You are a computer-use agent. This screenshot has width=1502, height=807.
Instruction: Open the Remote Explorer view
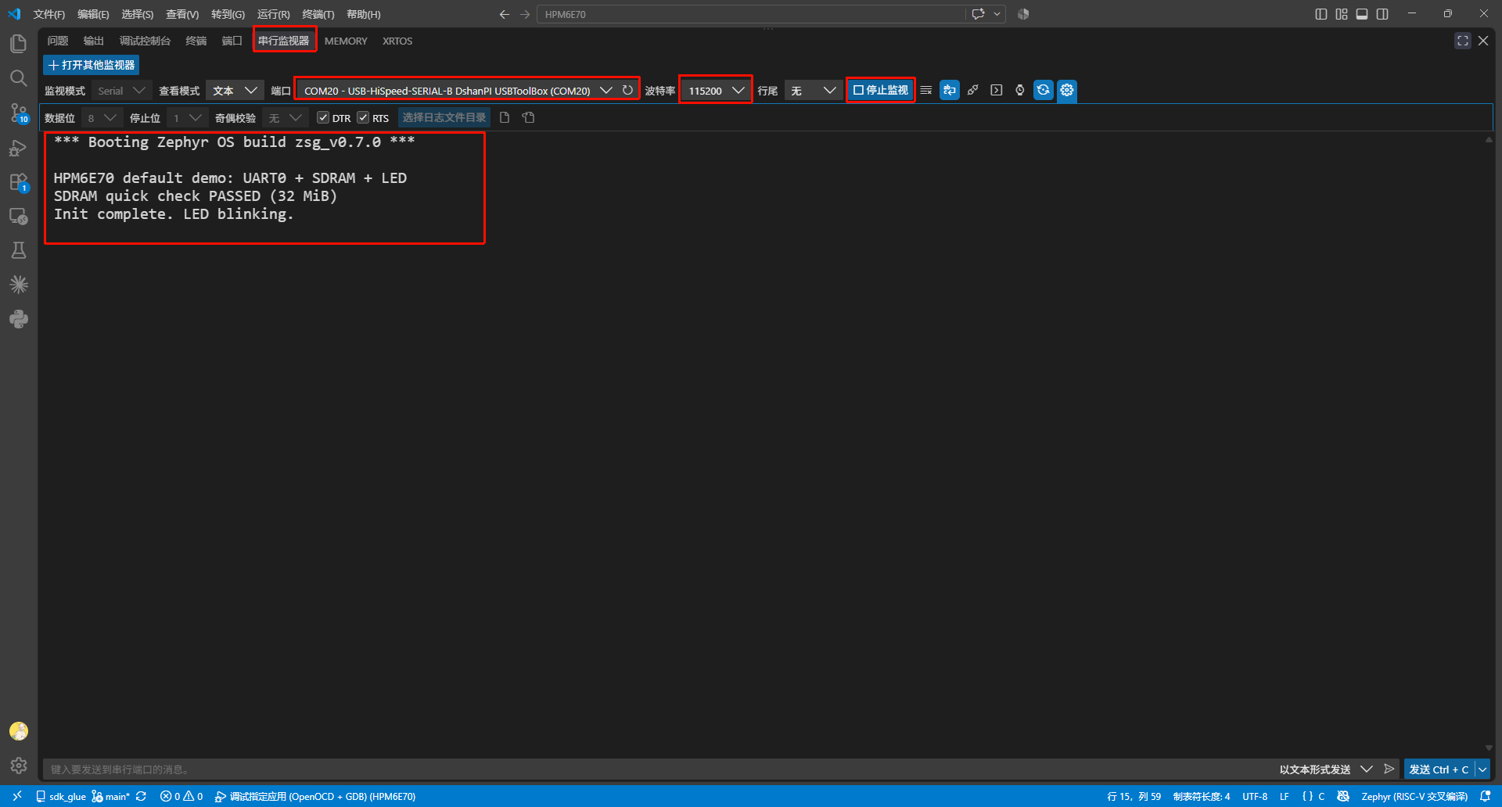pos(19,217)
